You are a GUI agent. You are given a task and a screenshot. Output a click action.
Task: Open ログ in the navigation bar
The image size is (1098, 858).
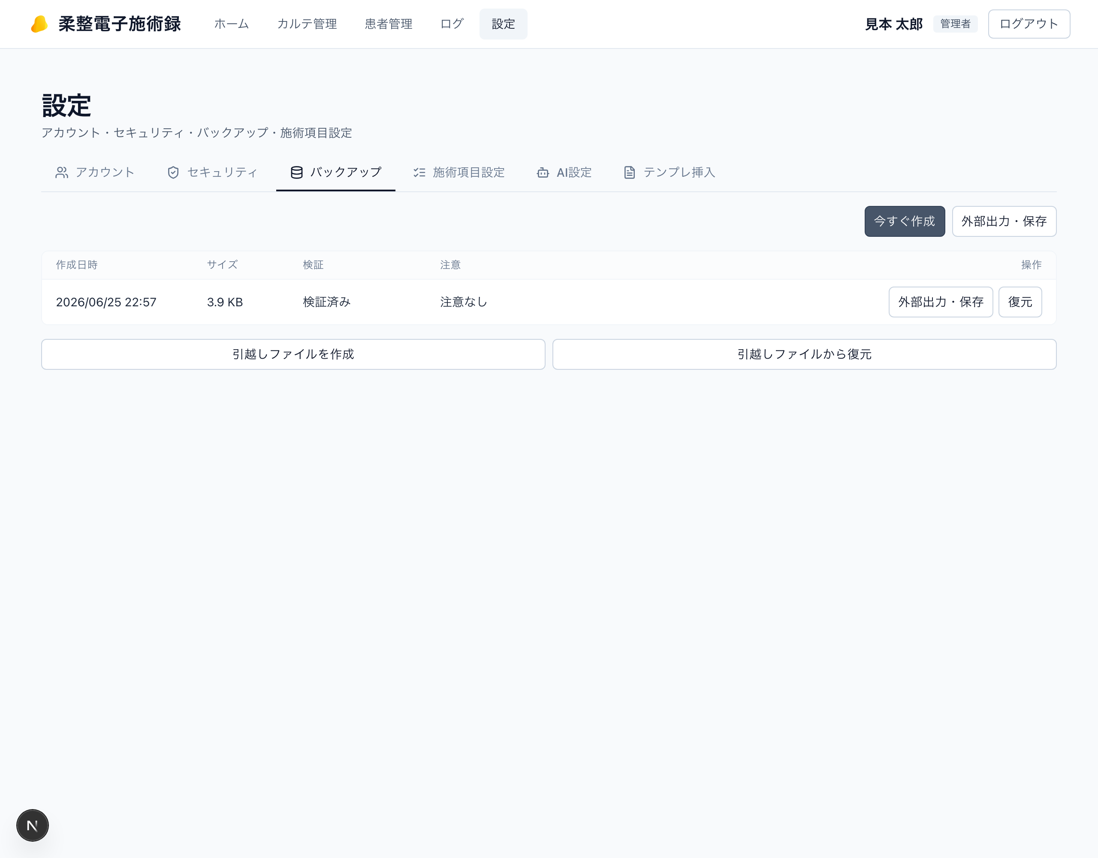452,24
